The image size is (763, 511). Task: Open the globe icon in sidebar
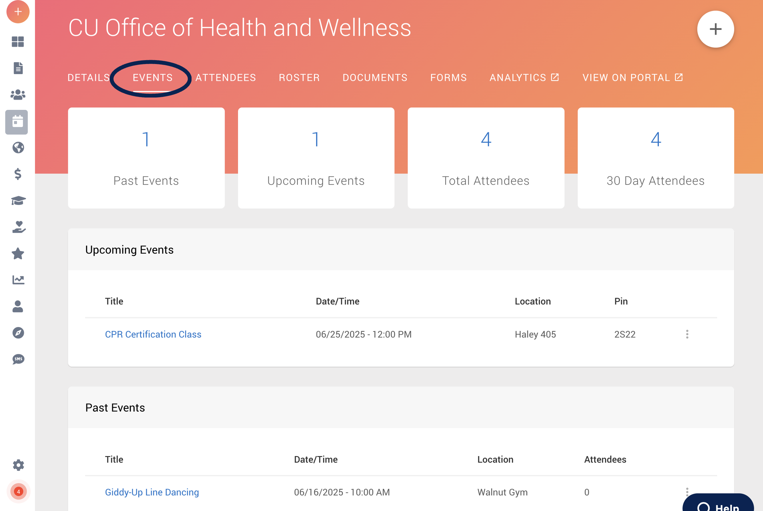[18, 148]
